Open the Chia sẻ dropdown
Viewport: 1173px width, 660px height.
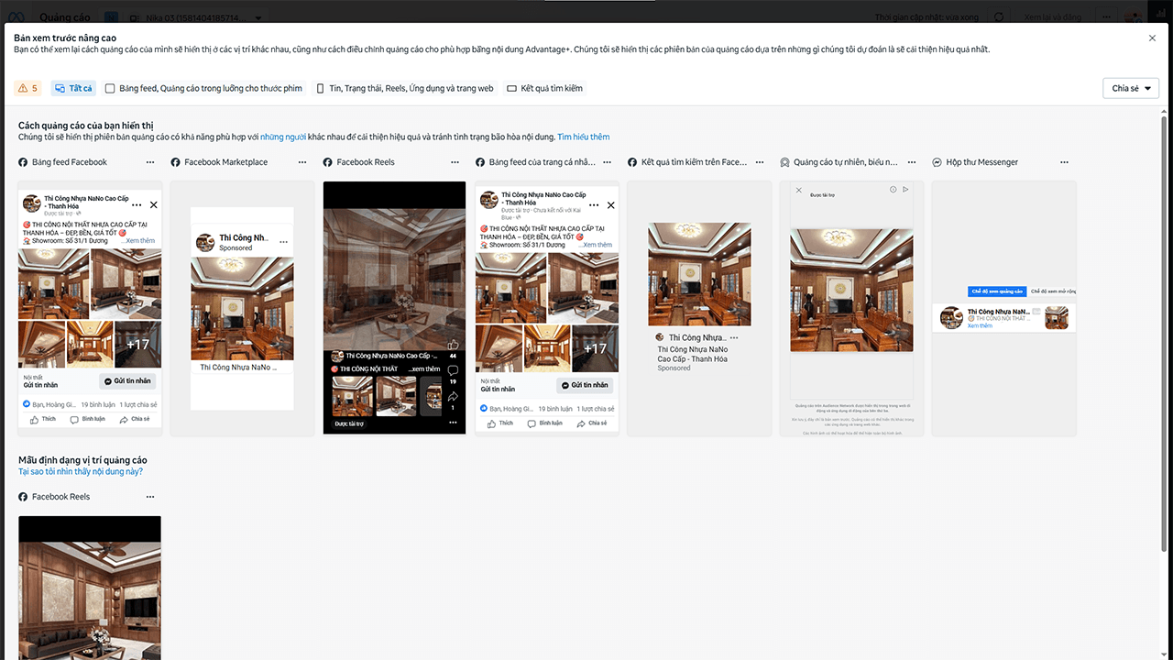tap(1131, 89)
